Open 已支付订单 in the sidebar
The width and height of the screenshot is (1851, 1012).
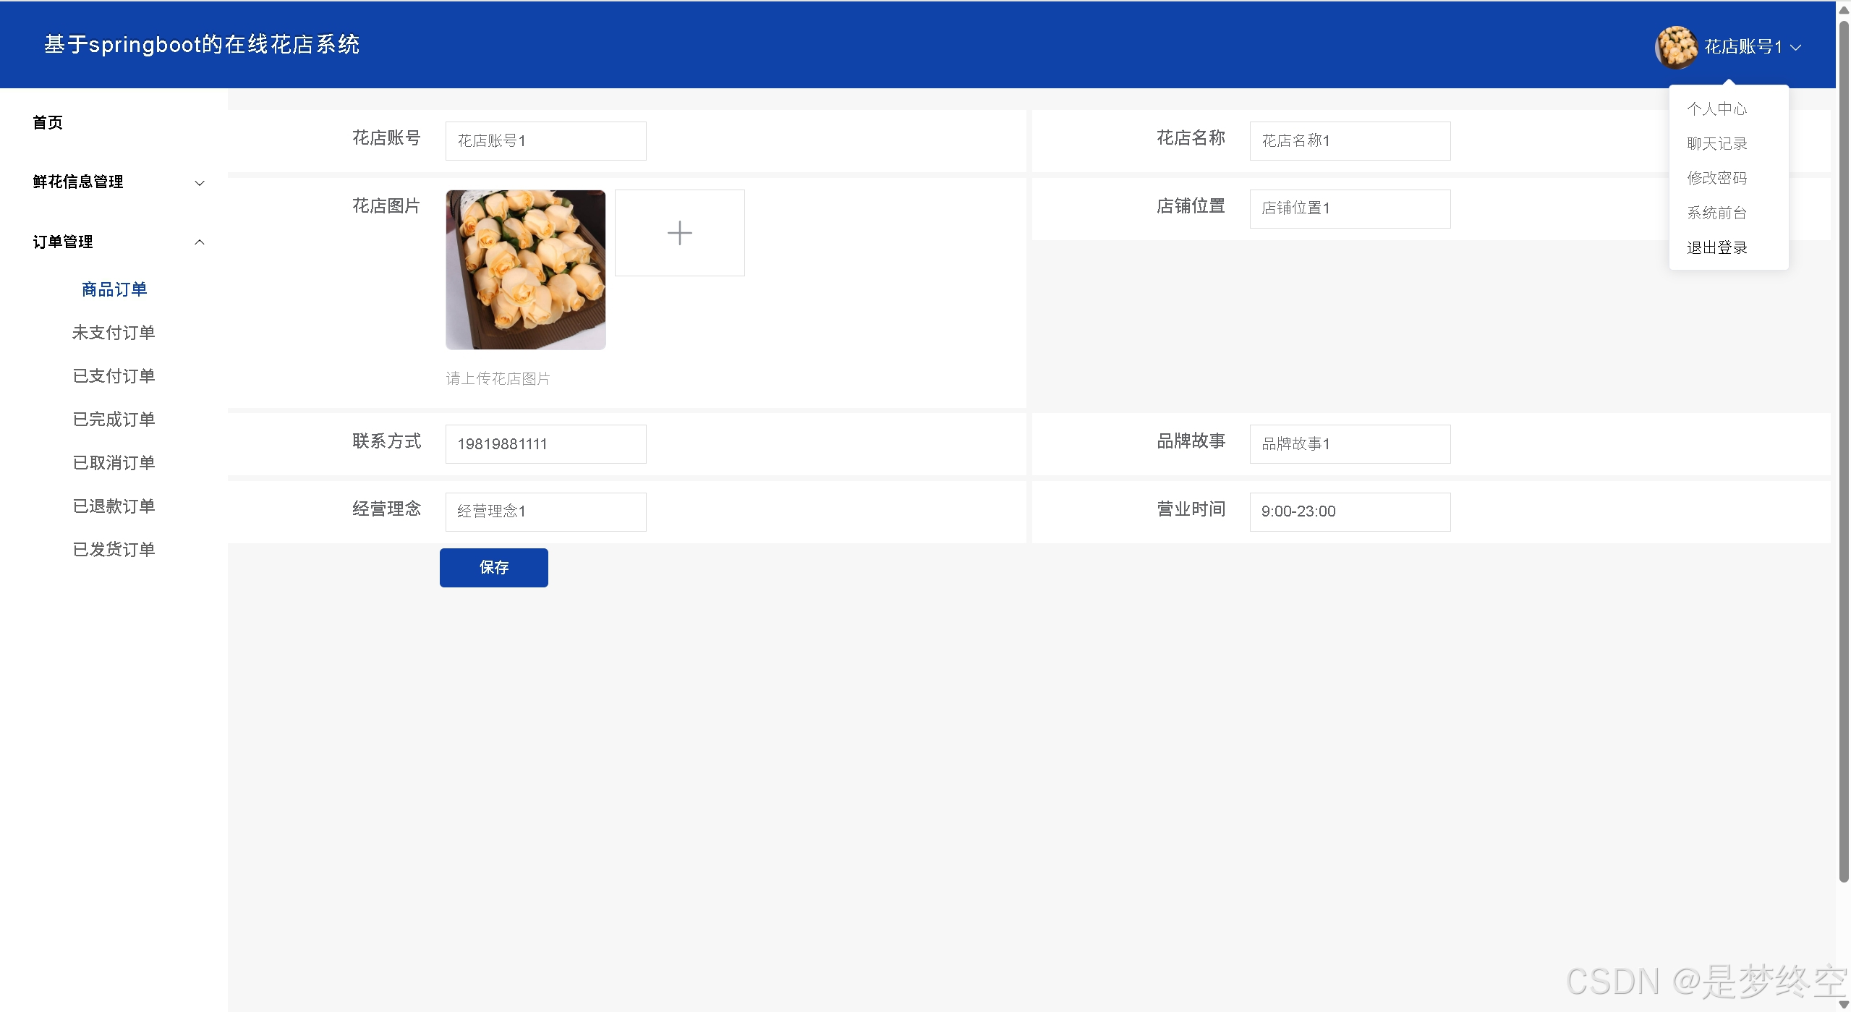(114, 375)
